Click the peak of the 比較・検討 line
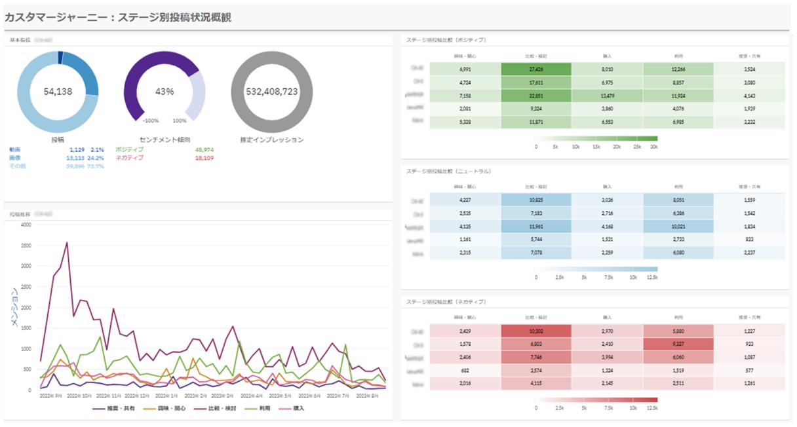 [67, 242]
